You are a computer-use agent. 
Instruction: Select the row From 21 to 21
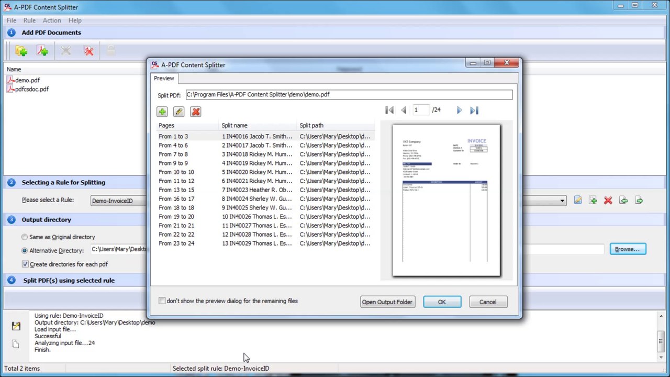(266, 225)
